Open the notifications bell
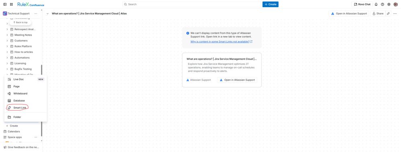Image resolution: width=401 pixels, height=152 pixels. tap(376, 4)
